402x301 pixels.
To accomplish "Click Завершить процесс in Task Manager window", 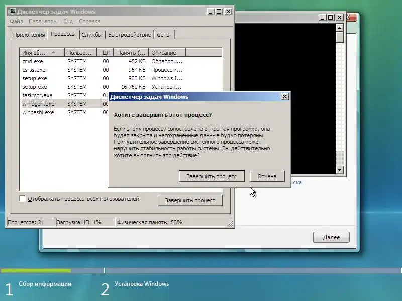I will tap(190, 200).
